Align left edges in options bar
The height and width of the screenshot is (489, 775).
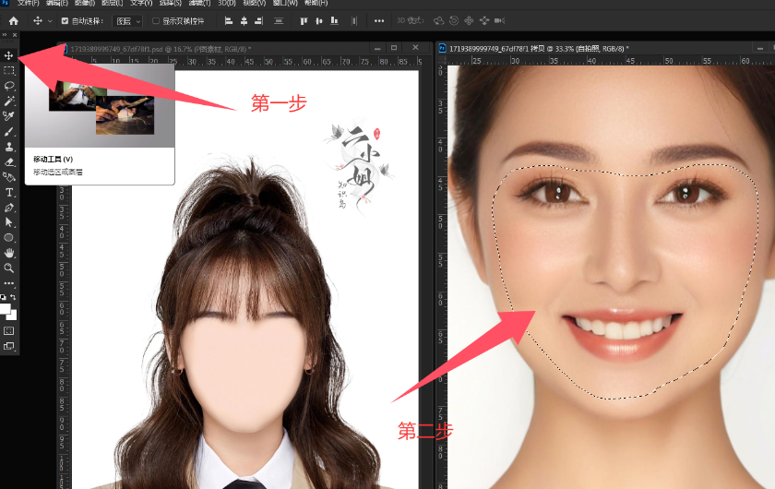[229, 21]
